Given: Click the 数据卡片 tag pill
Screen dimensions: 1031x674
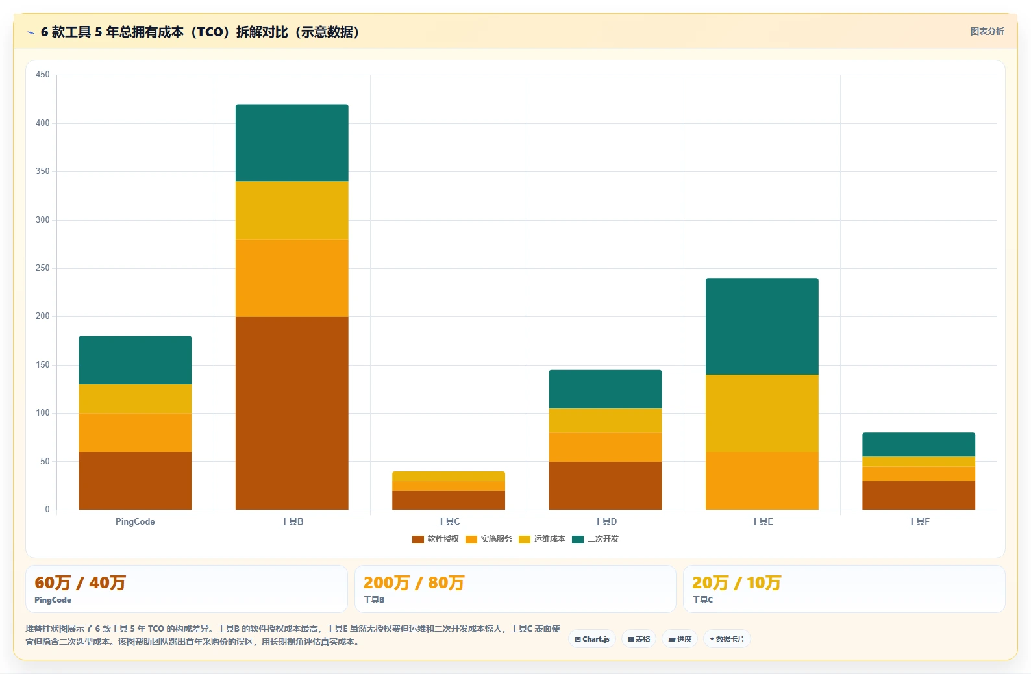Looking at the screenshot, I should click(x=727, y=639).
